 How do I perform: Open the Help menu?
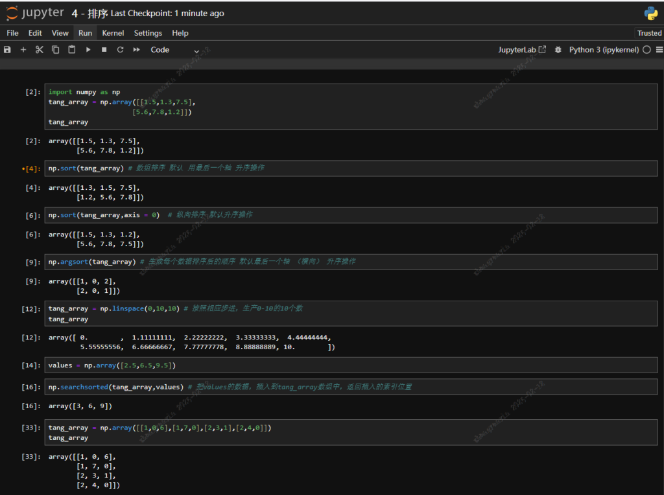coord(180,33)
